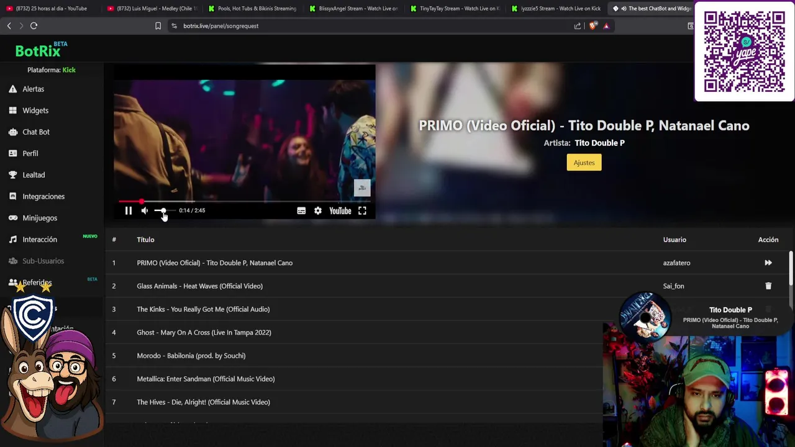The height and width of the screenshot is (447, 795).
Task: Delete the Glass Animals song request
Action: pyautogui.click(x=768, y=286)
